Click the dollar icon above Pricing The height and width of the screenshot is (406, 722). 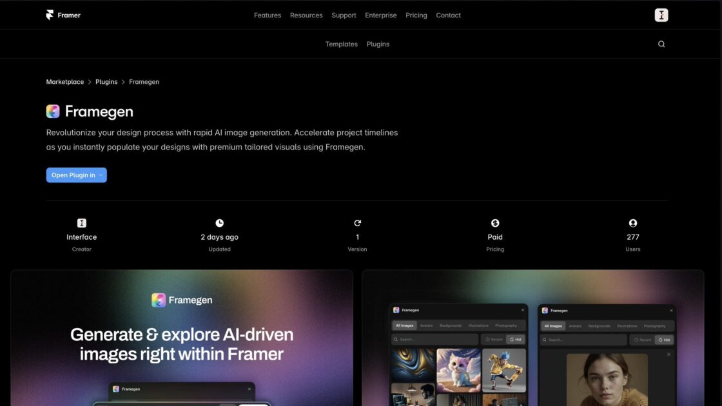point(495,223)
